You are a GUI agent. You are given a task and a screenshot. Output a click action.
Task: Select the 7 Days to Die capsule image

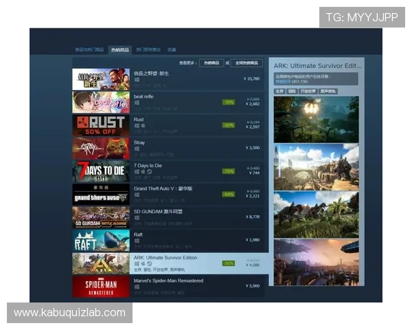pos(101,171)
